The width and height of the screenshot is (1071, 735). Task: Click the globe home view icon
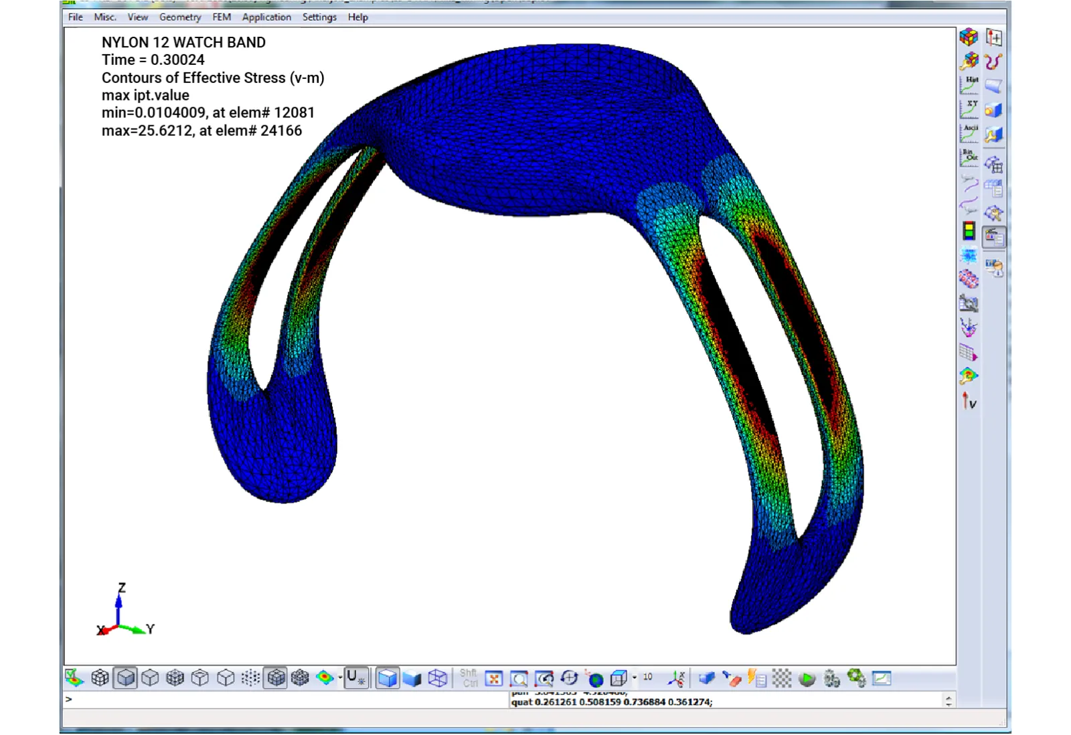click(x=594, y=678)
